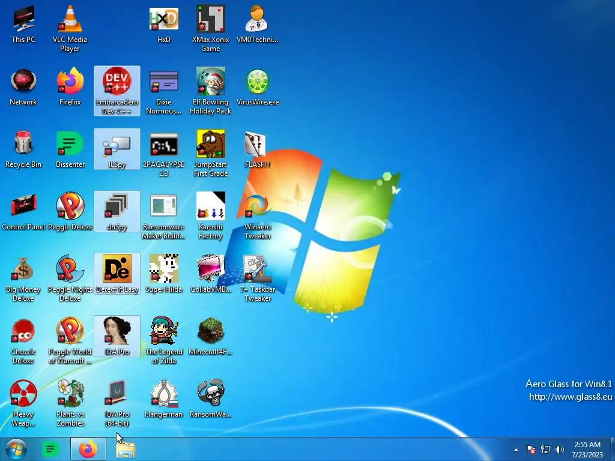
Task: Select the RansomWa... skull icon
Action: click(211, 399)
